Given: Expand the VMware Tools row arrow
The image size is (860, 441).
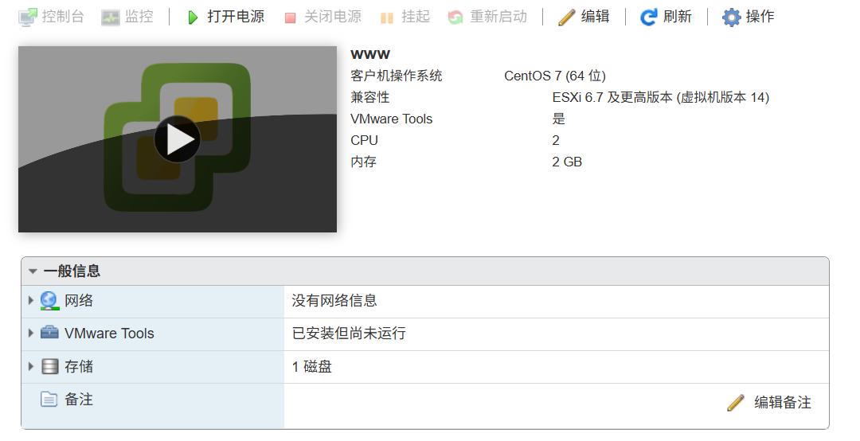Looking at the screenshot, I should pos(31,333).
